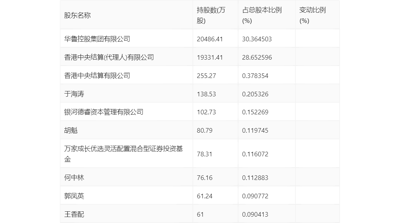400x223 pixels.
Task: Select shareholder 华鲁控股集团有限公司
Action: click(97, 39)
